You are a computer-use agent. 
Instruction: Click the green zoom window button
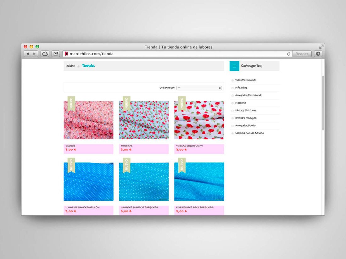tap(37, 47)
